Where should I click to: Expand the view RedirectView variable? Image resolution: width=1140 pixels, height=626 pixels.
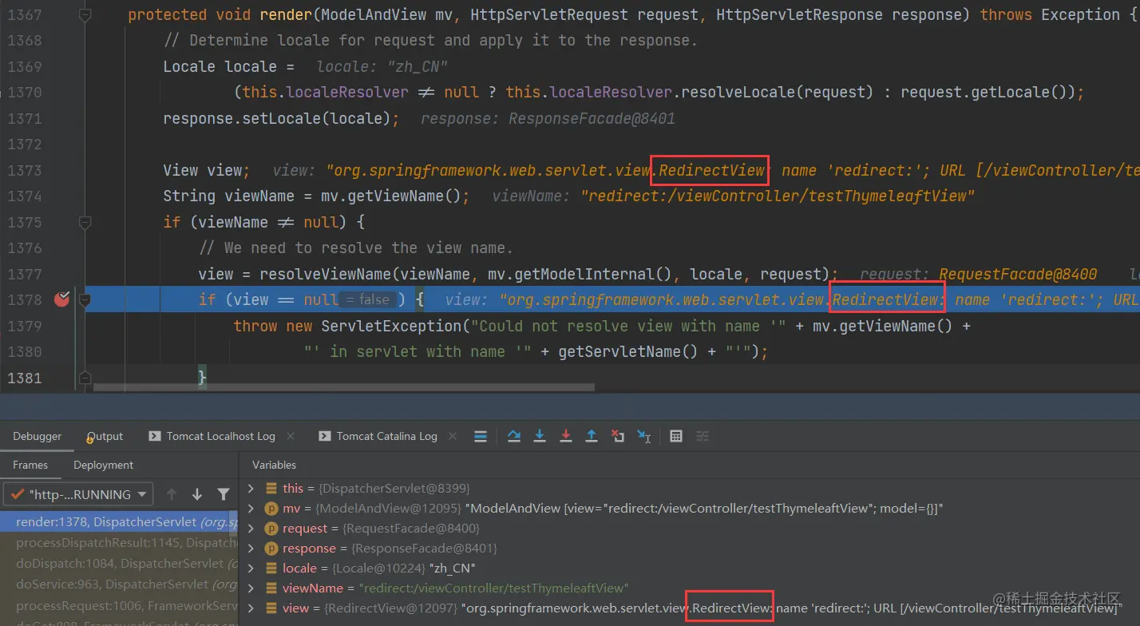point(251,608)
